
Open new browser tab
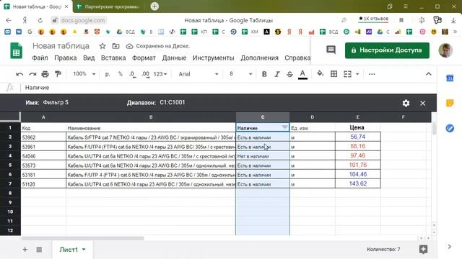pos(154,6)
